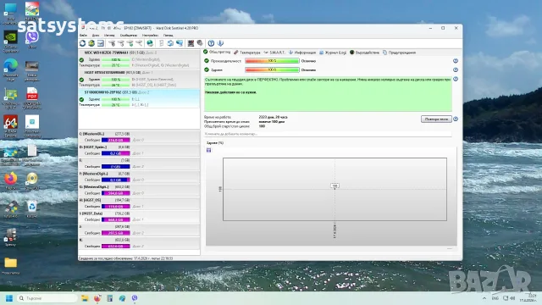The height and width of the screenshot is (305, 542).
Task: Click the ENG language indicator in system tray
Action: pyautogui.click(x=495, y=298)
